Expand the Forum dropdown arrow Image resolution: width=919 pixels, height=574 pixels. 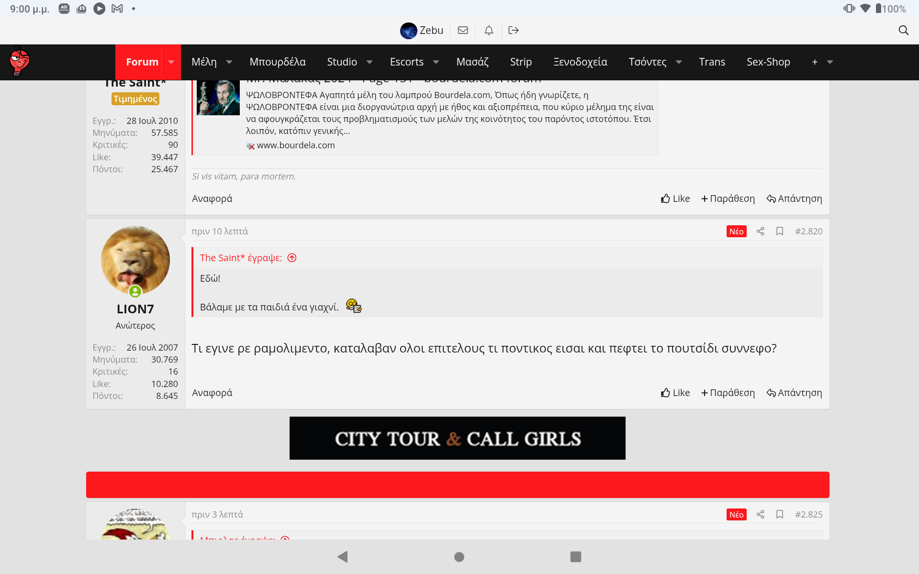click(x=171, y=62)
